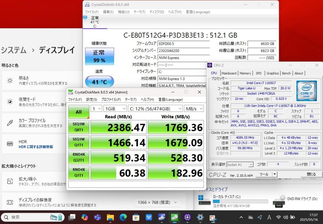The width and height of the screenshot is (323, 224).
Task: Open CrystalDiskMark ヘルプ(H) menu
Action: tap(147, 100)
